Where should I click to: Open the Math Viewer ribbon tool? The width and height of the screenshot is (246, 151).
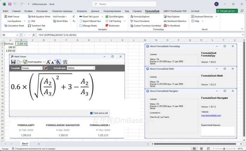pyautogui.click(x=12, y=16)
